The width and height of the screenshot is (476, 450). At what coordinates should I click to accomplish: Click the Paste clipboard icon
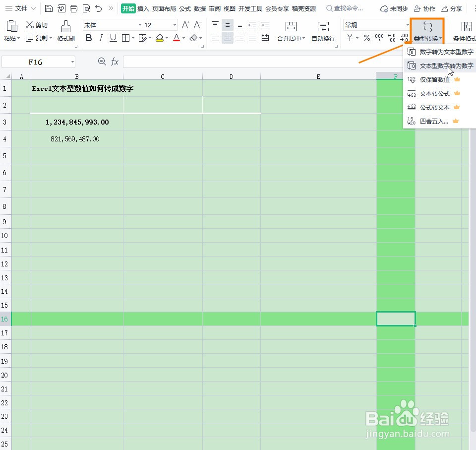point(12,26)
